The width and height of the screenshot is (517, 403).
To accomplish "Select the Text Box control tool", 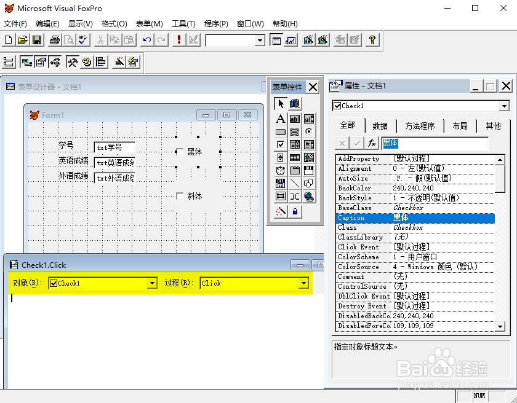I will 295,119.
